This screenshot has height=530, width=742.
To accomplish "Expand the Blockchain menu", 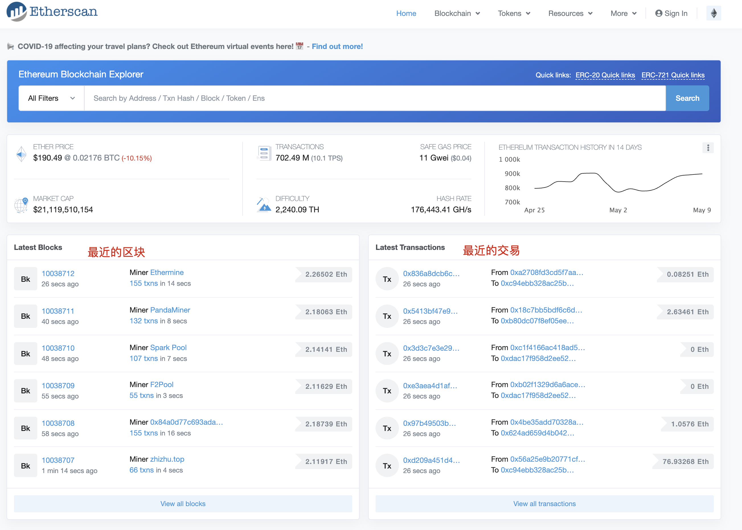I will (457, 13).
